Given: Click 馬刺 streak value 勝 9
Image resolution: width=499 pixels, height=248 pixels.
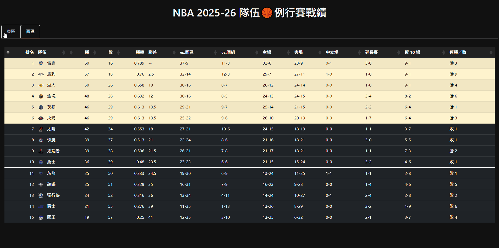Looking at the screenshot, I should 453,74.
